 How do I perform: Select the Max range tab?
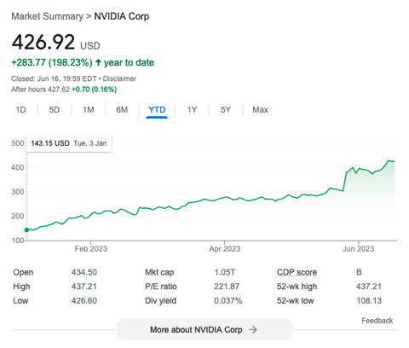pos(260,110)
